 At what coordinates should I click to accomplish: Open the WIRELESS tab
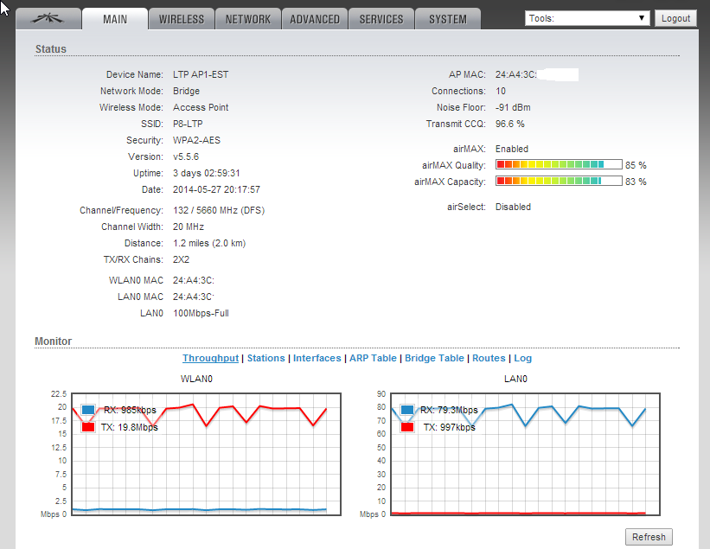tap(181, 19)
